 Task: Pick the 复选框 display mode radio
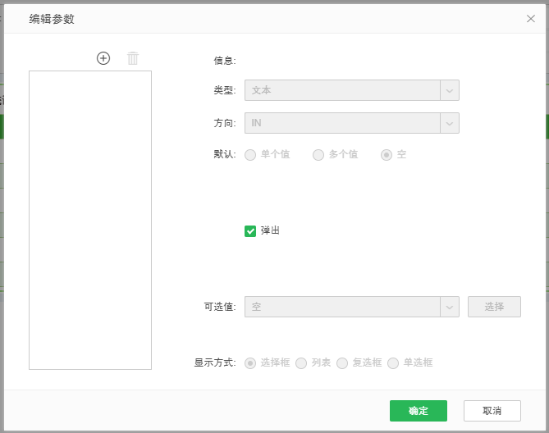pyautogui.click(x=342, y=362)
